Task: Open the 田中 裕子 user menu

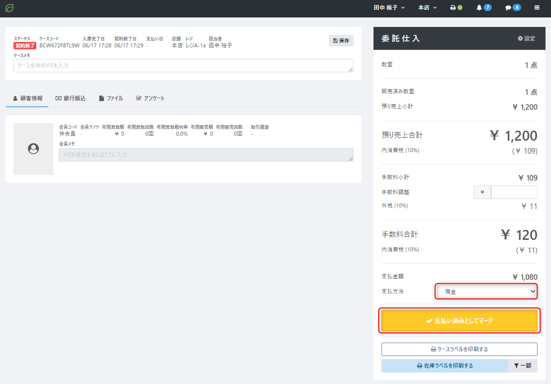Action: click(389, 7)
